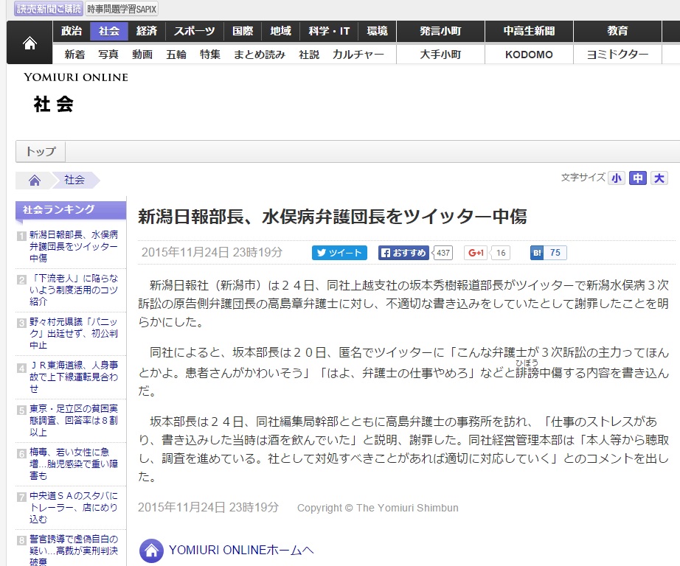The width and height of the screenshot is (680, 566).
Task: Open 大手小町
Action: (x=440, y=55)
